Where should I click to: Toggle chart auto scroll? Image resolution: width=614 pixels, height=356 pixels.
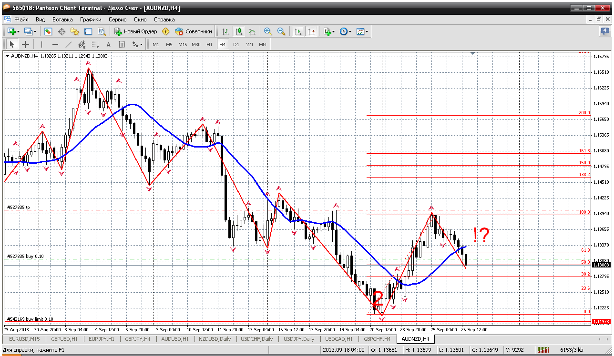298,31
